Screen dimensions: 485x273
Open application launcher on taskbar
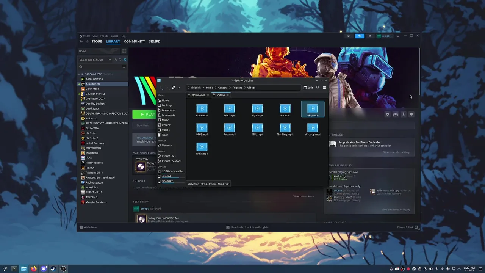(x=5, y=269)
